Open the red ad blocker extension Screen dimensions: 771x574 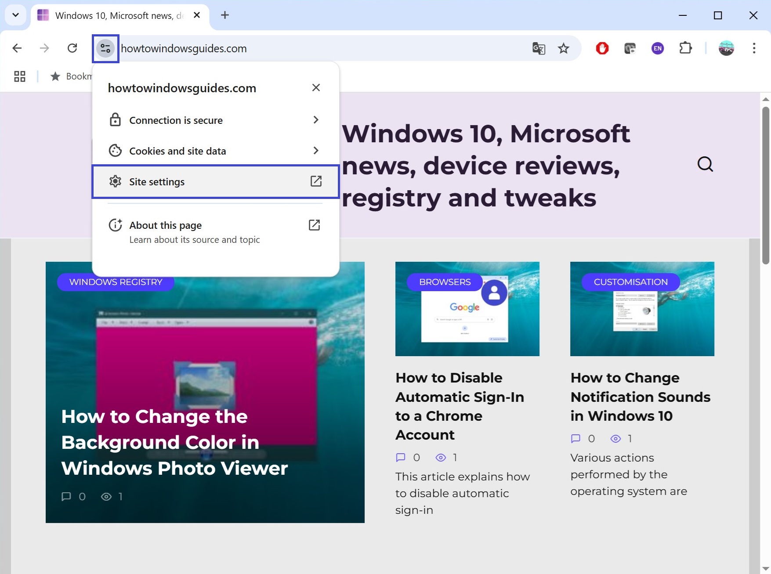pyautogui.click(x=602, y=48)
